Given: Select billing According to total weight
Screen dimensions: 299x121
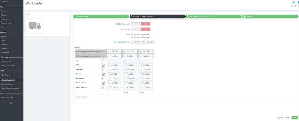Looking at the screenshot, I should [132, 37].
